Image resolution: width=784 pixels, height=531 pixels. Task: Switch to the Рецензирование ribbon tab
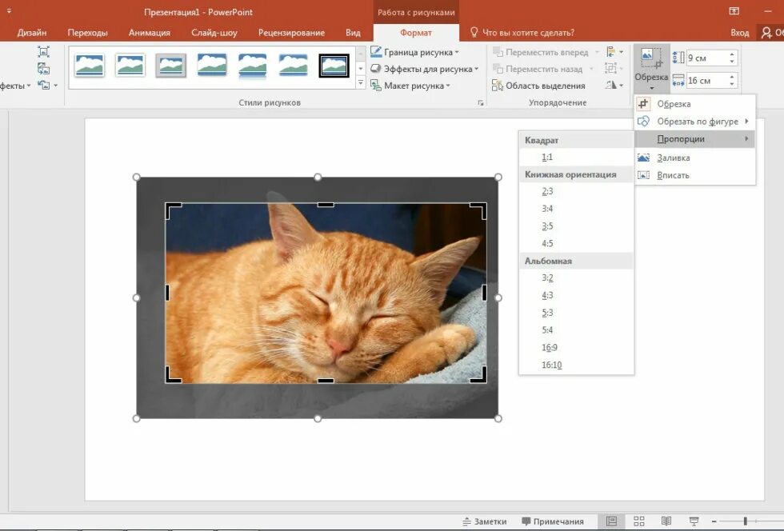(x=291, y=33)
